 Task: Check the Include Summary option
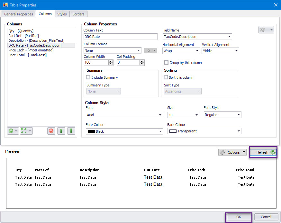89,77
